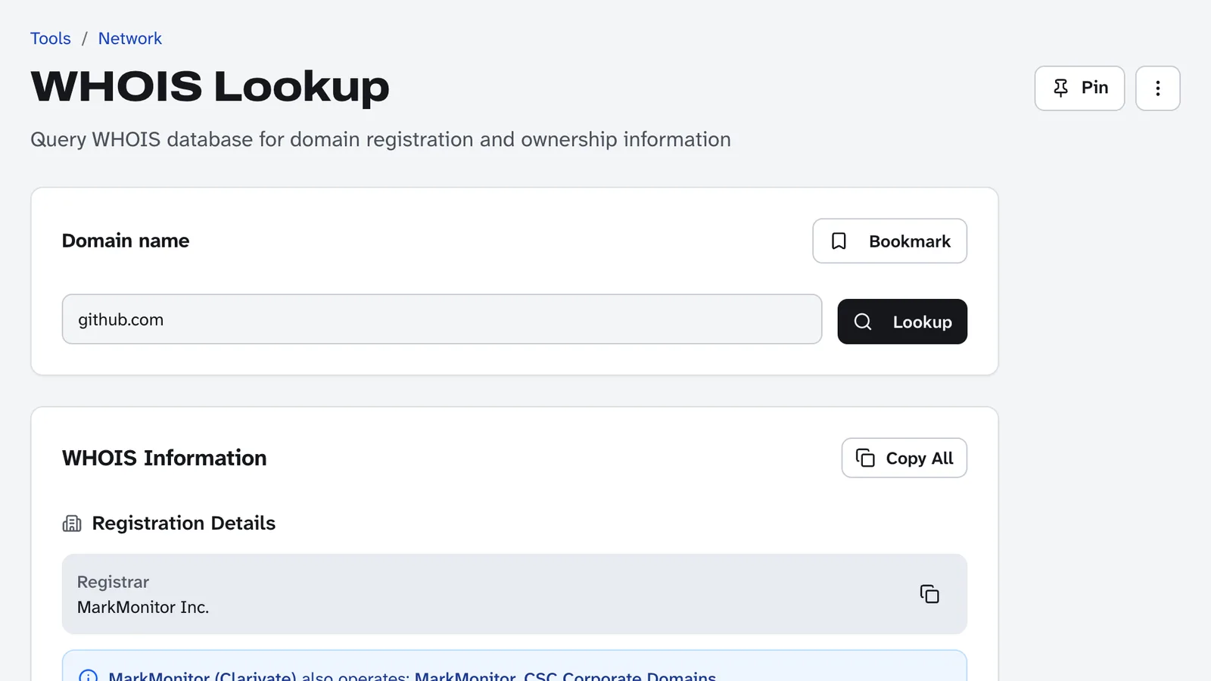This screenshot has height=681, width=1211.
Task: Open the Tools breadcrumb link
Action: (51, 39)
